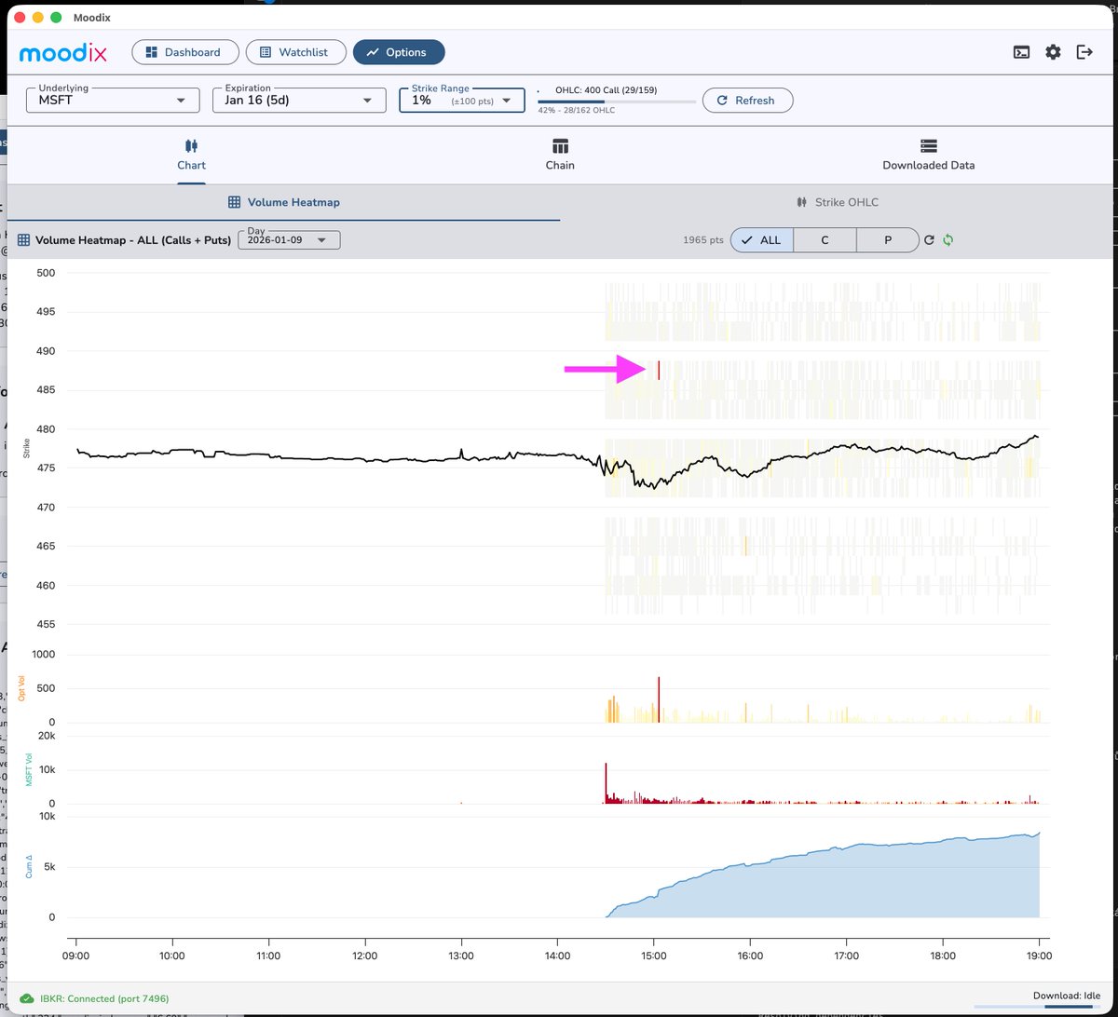Switch to the Strike OHLC sub-tab
The image size is (1118, 1017).
click(x=838, y=202)
